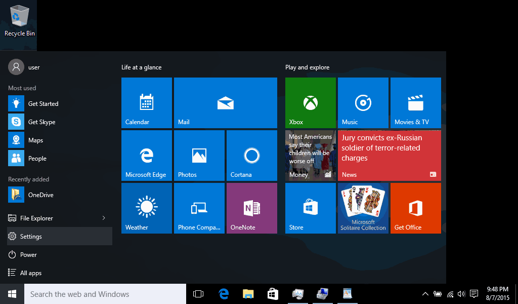The width and height of the screenshot is (518, 304).
Task: Open the Weather tile
Action: pyautogui.click(x=147, y=208)
